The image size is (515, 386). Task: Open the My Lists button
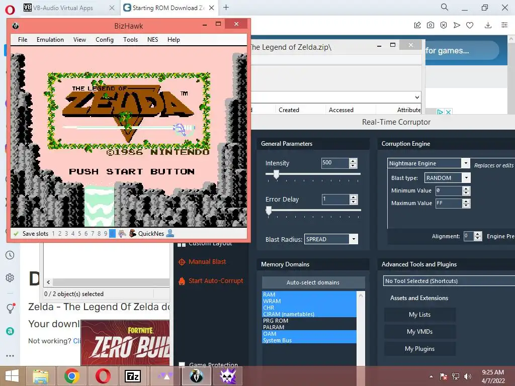click(420, 315)
